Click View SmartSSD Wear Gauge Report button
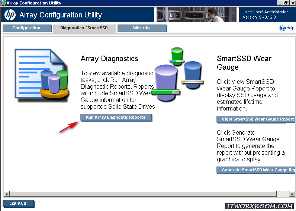Viewport: 296px width, 211px height. pyautogui.click(x=256, y=119)
